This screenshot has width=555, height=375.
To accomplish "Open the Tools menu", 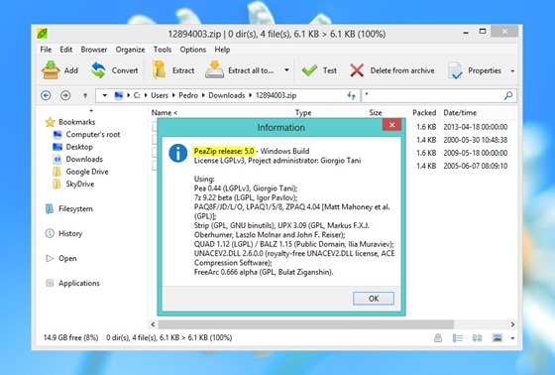I will tap(163, 50).
